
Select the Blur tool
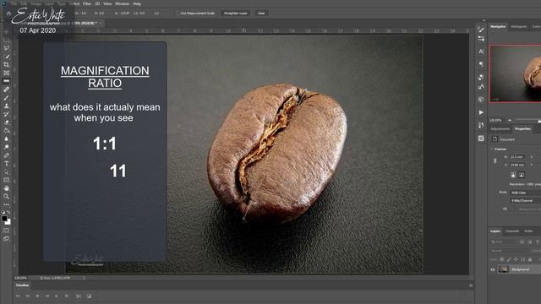6,138
